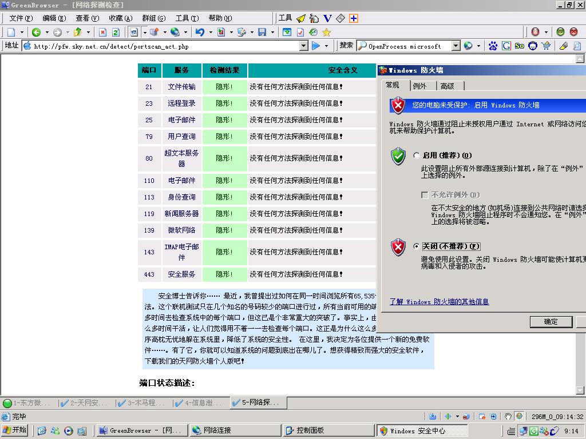586x439 pixels.
Task: Click the green restore-tab circle icon
Action: [x=560, y=32]
